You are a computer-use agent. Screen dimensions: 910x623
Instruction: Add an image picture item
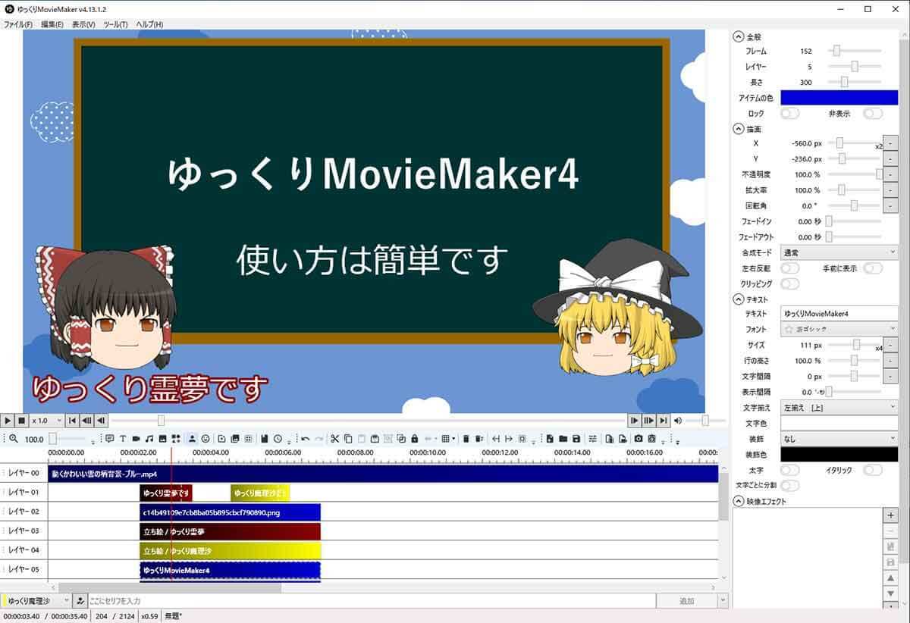coord(162,439)
